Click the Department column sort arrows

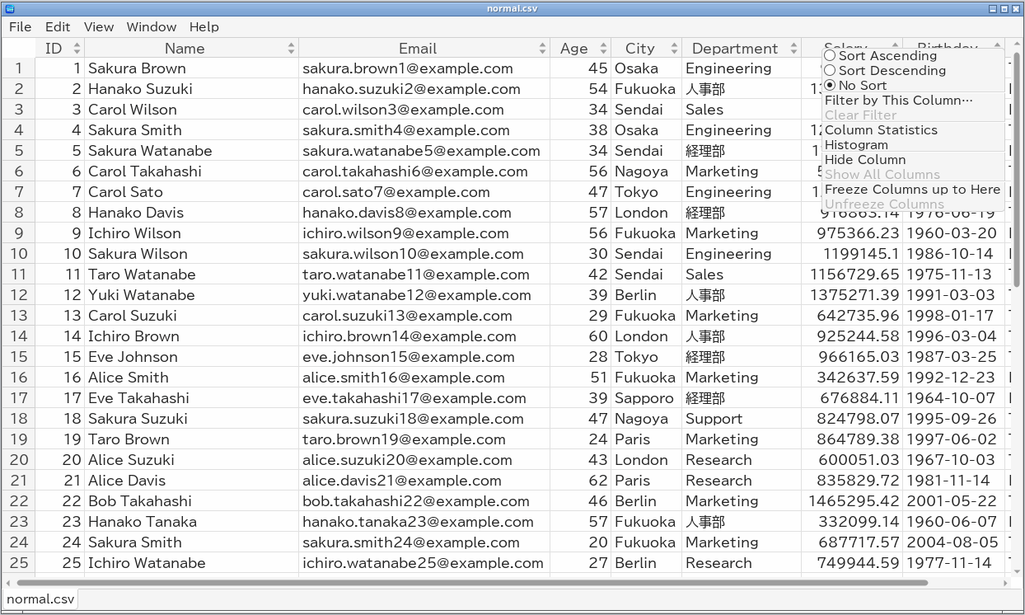click(x=793, y=49)
